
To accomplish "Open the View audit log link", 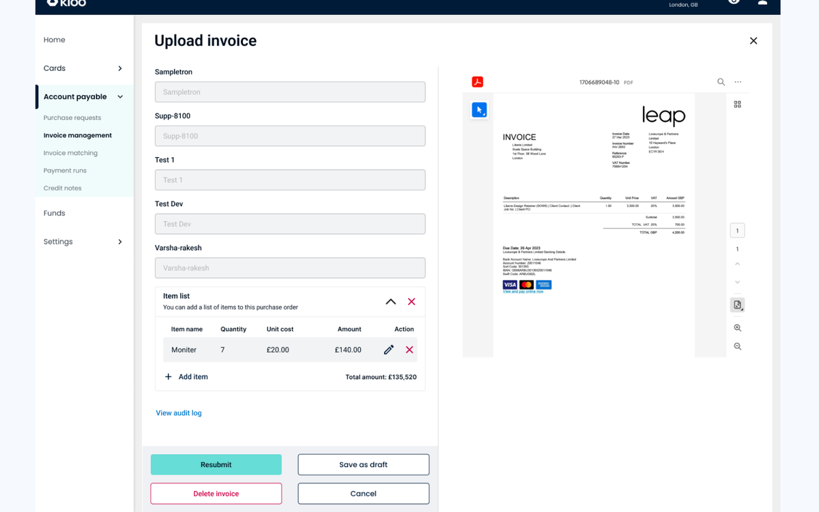I will (x=179, y=413).
